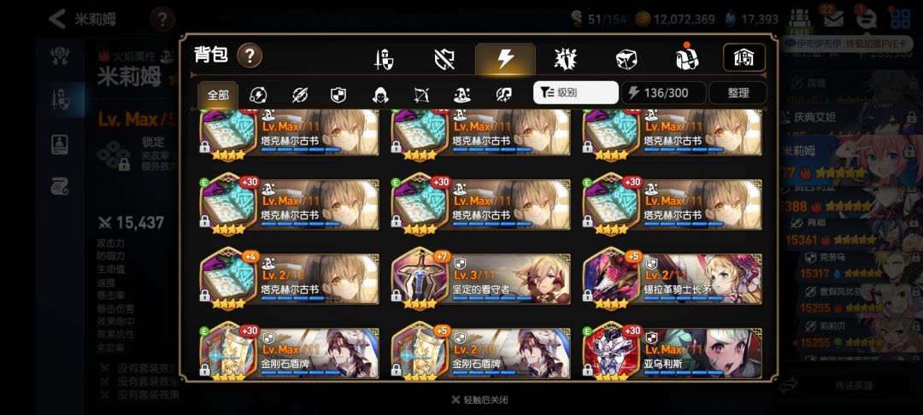Open the warehouse building icon button
923x415 pixels.
click(x=744, y=57)
